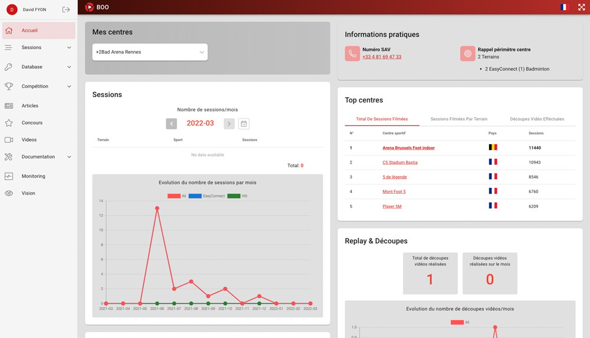
Task: Go to Videos via camera icon
Action: [x=9, y=140]
